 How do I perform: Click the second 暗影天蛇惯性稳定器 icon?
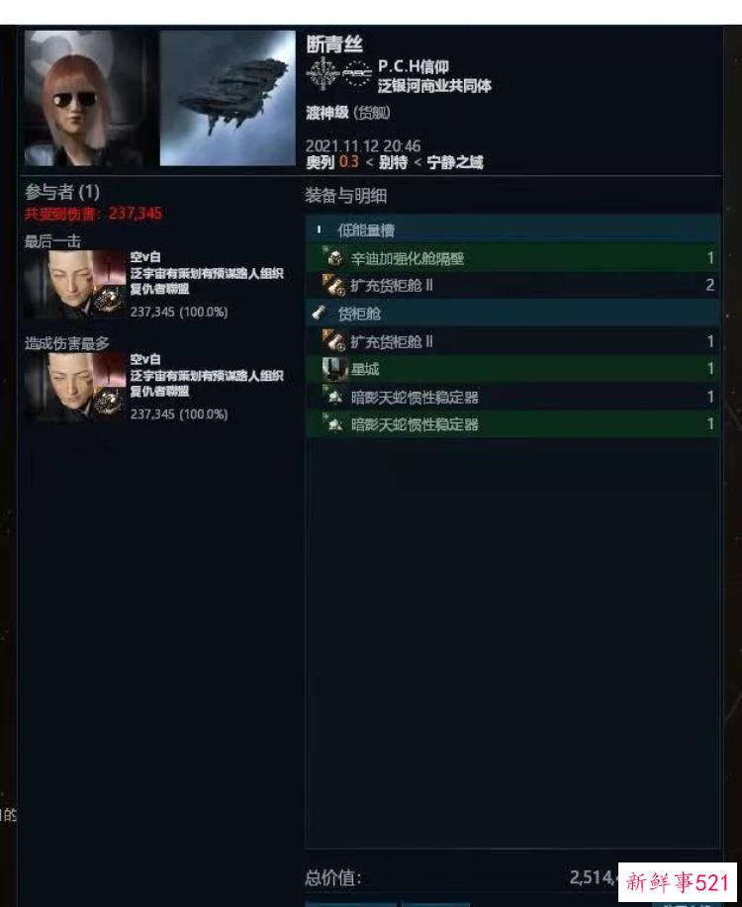[334, 424]
